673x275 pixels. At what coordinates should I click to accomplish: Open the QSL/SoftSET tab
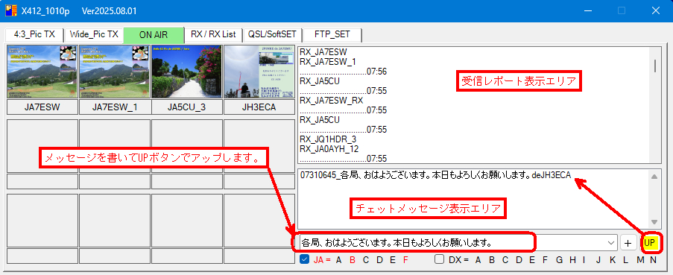pyautogui.click(x=273, y=34)
